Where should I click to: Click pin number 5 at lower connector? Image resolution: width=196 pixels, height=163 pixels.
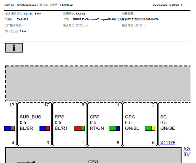click(153, 143)
